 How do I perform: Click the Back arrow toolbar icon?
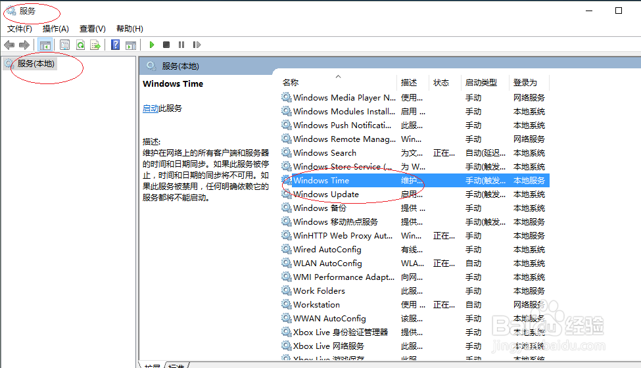[x=9, y=45]
